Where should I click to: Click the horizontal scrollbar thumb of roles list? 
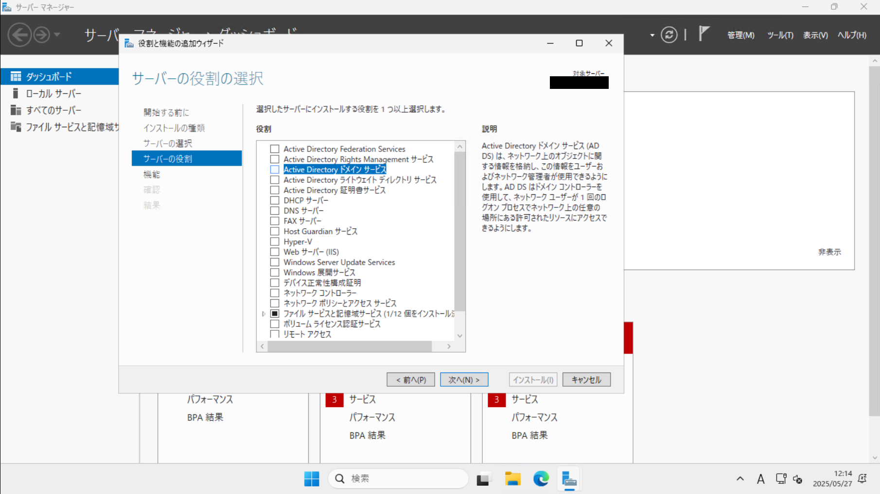350,346
